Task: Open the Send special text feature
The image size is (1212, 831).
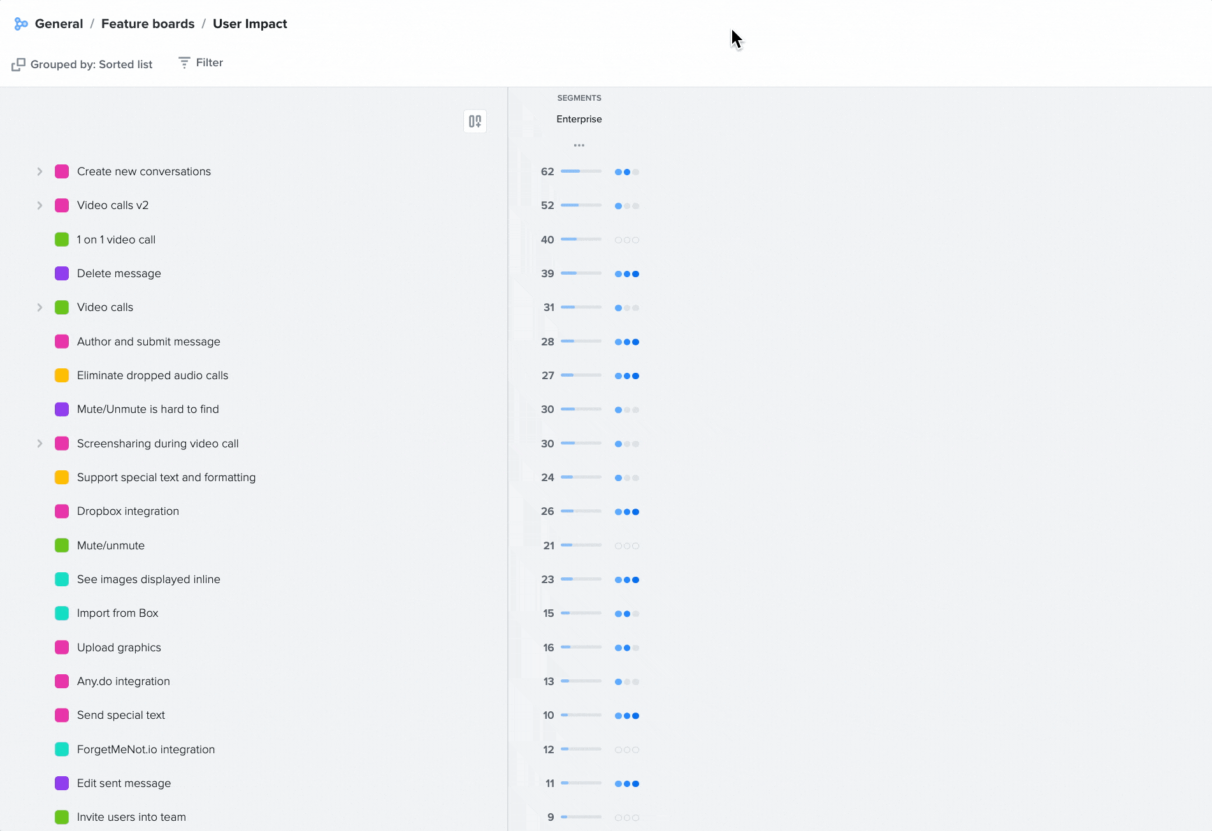Action: tap(121, 715)
